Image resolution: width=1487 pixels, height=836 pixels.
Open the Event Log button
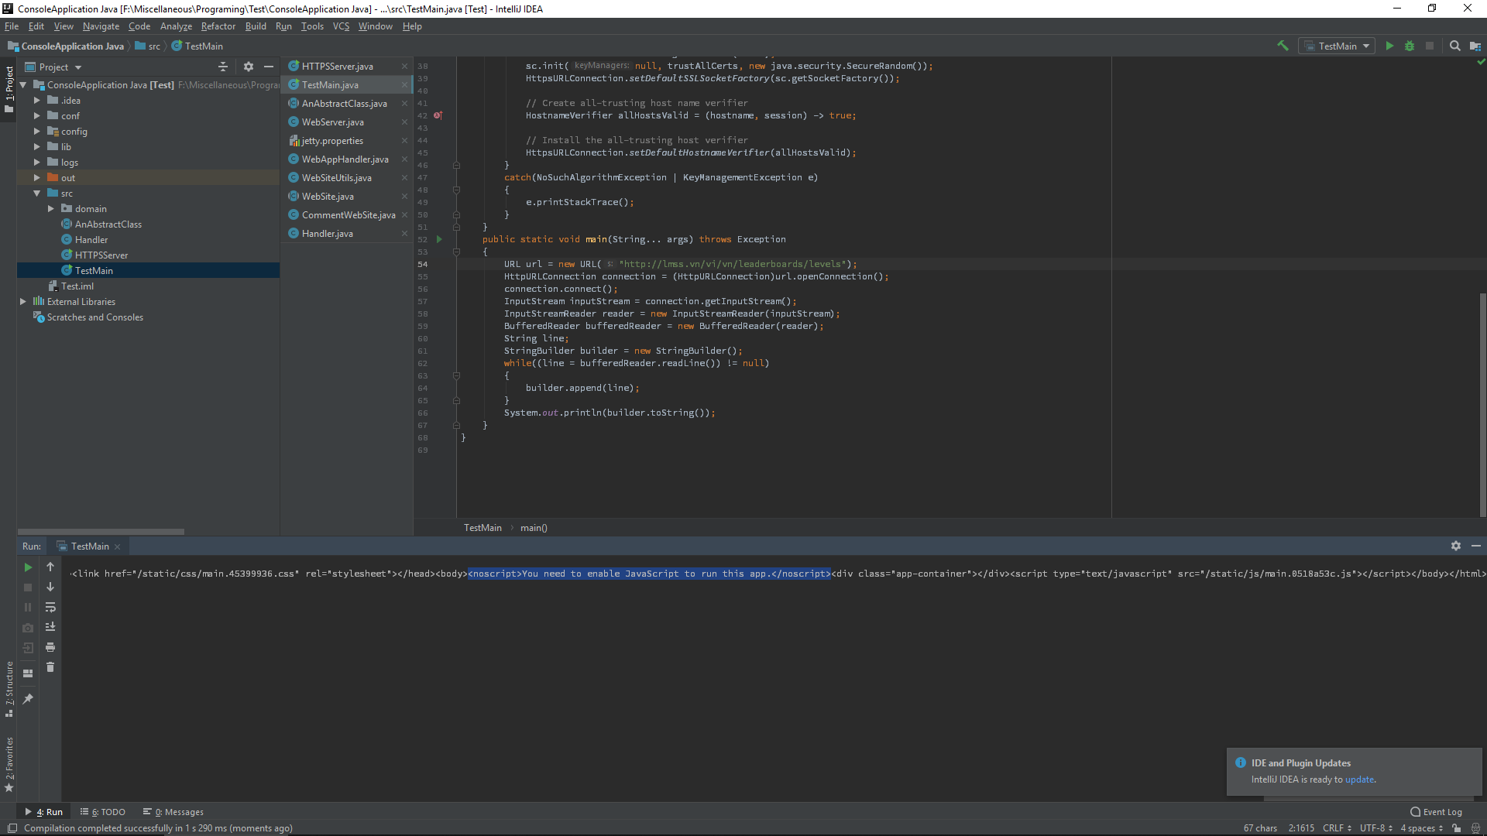point(1437,812)
